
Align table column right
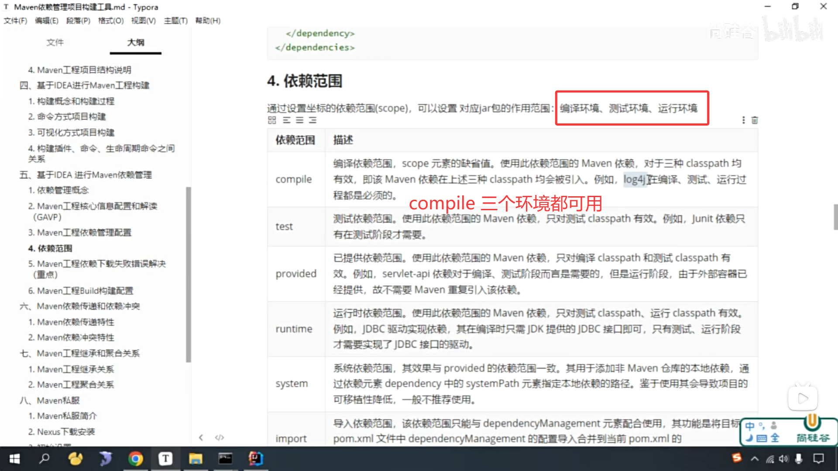[x=313, y=120]
